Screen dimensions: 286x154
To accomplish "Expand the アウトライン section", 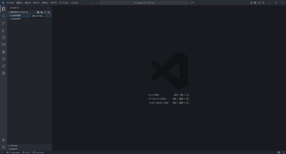I will tap(14, 146).
